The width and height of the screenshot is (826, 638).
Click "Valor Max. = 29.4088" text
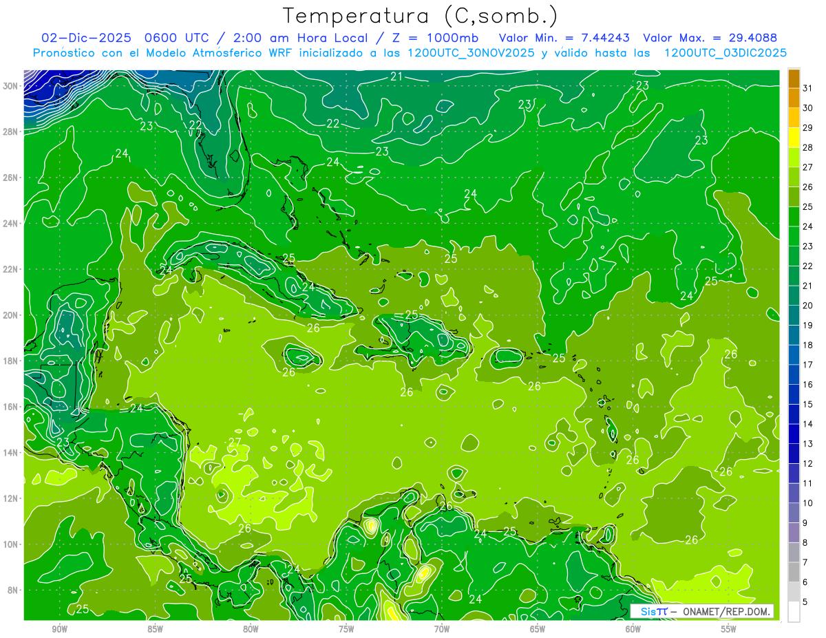[710, 37]
